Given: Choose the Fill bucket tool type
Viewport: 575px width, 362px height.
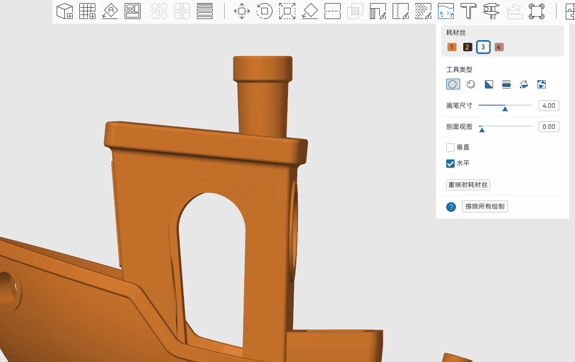Looking at the screenshot, I should 524,84.
